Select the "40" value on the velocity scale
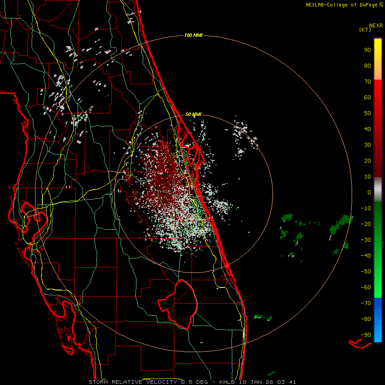Viewport: 385px width, 385px height. (x=367, y=129)
